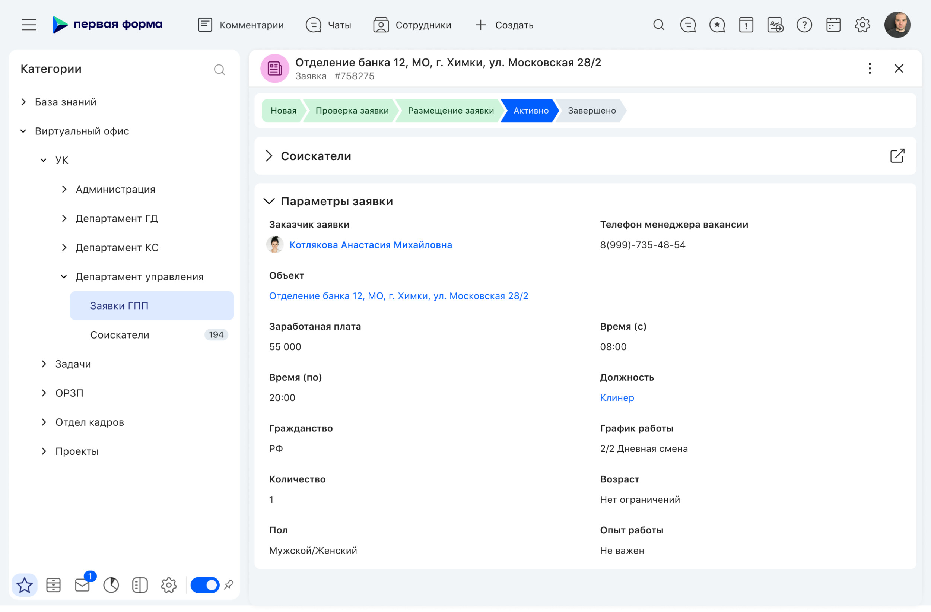This screenshot has height=612, width=931.
Task: Toggle the favorites star in the bottom bar
Action: 25,586
